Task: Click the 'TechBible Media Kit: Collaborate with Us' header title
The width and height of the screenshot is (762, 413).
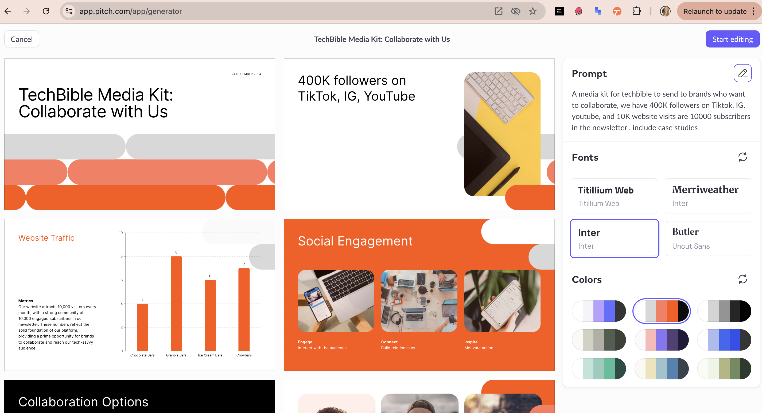Action: [382, 39]
